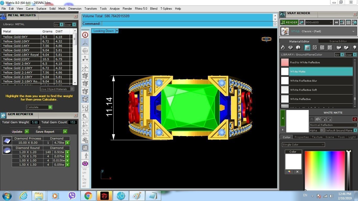The image size is (358, 201).
Task: Click the rewind double-arrow icon in VRay panel
Action: (336, 23)
